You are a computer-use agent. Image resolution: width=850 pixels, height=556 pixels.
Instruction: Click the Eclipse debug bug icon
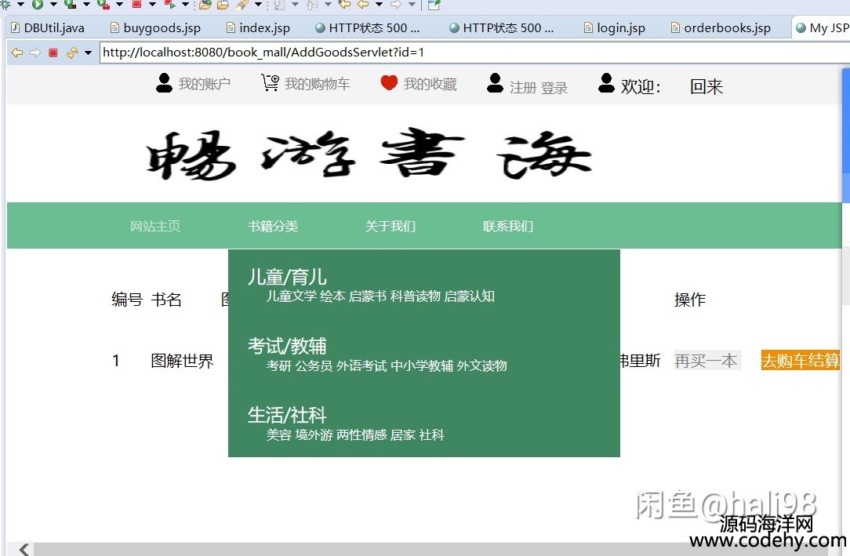click(x=5, y=5)
